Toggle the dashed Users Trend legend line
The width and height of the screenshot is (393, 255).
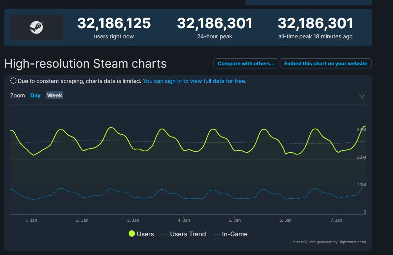165,234
